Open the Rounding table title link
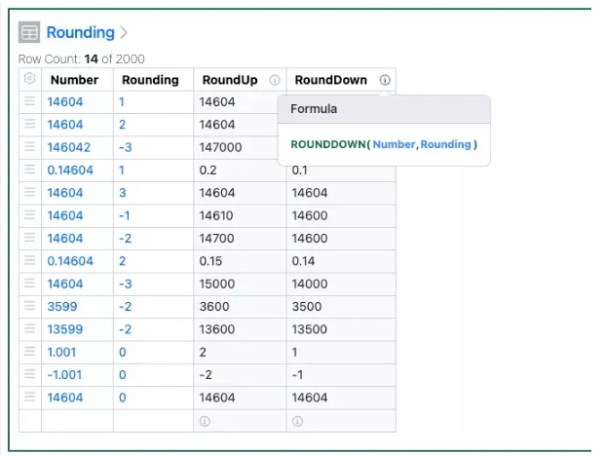 coord(80,33)
